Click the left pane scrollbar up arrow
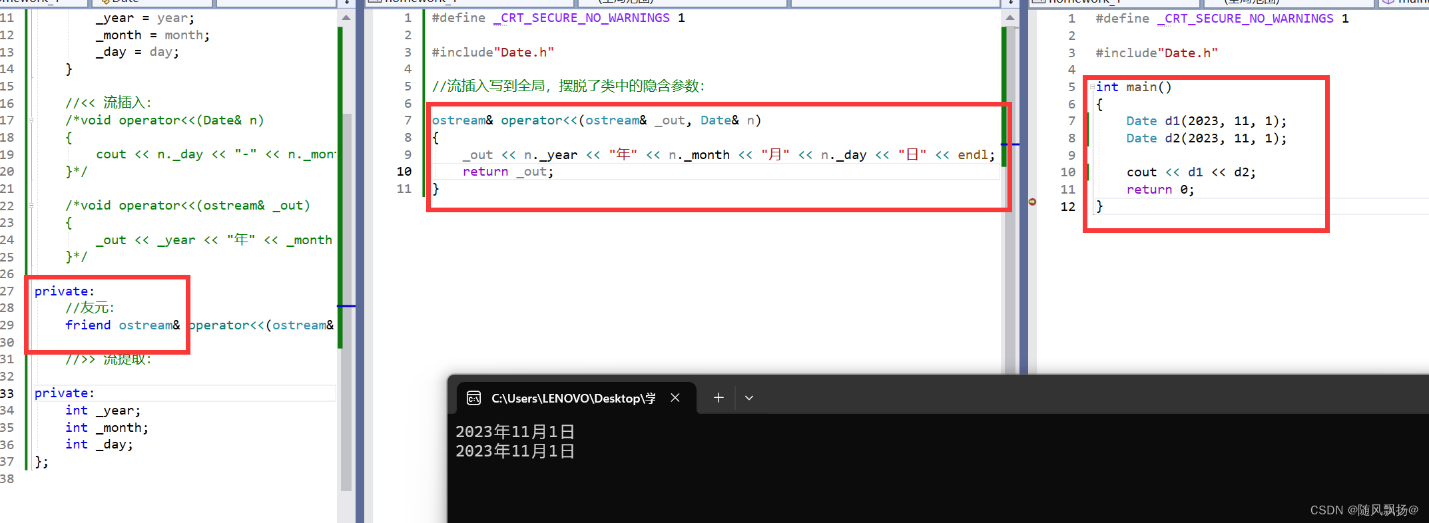The width and height of the screenshot is (1429, 523). click(346, 18)
